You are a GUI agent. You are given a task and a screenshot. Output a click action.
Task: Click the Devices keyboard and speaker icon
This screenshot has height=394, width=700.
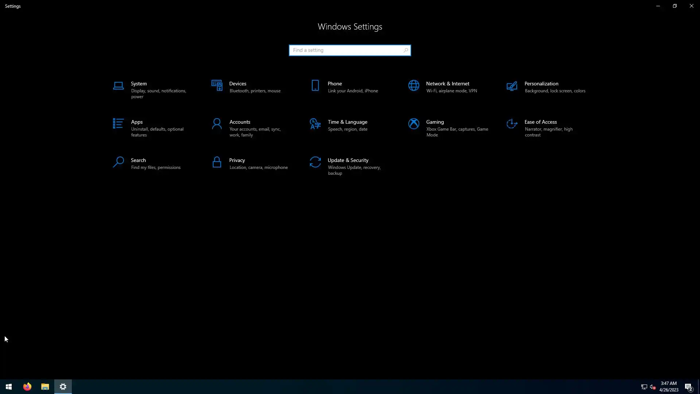pos(217,86)
